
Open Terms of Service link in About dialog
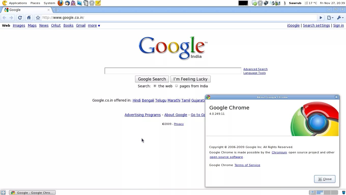pyautogui.click(x=247, y=165)
